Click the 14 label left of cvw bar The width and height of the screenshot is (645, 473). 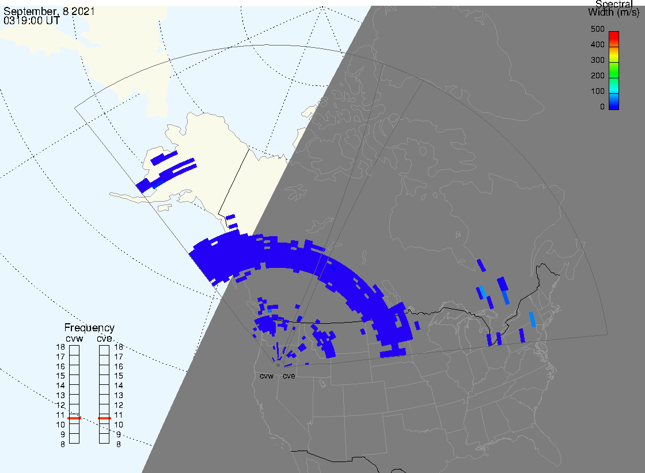pos(60,386)
